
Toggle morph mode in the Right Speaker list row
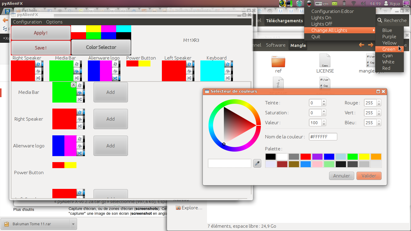pos(80,112)
